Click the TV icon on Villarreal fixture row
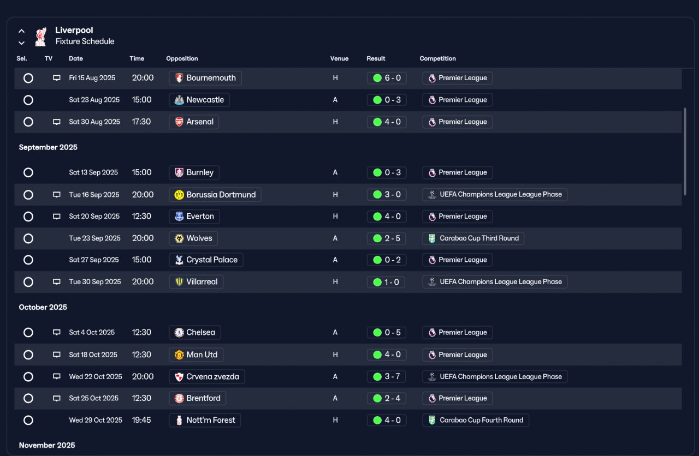The height and width of the screenshot is (456, 699). [56, 282]
